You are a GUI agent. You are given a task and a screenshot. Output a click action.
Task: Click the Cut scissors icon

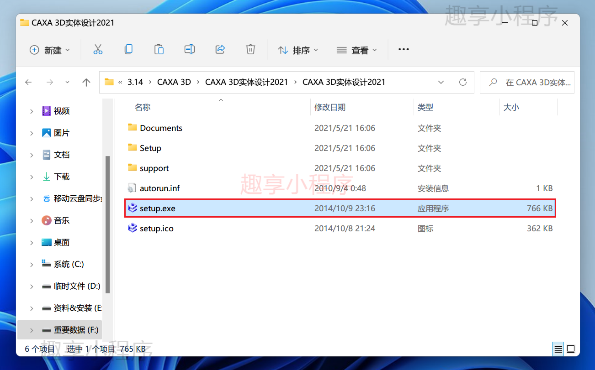(x=98, y=50)
